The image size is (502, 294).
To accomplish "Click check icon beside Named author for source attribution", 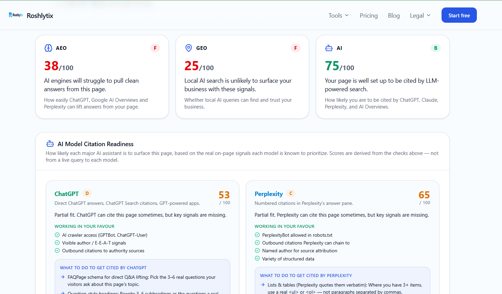I will click(257, 251).
